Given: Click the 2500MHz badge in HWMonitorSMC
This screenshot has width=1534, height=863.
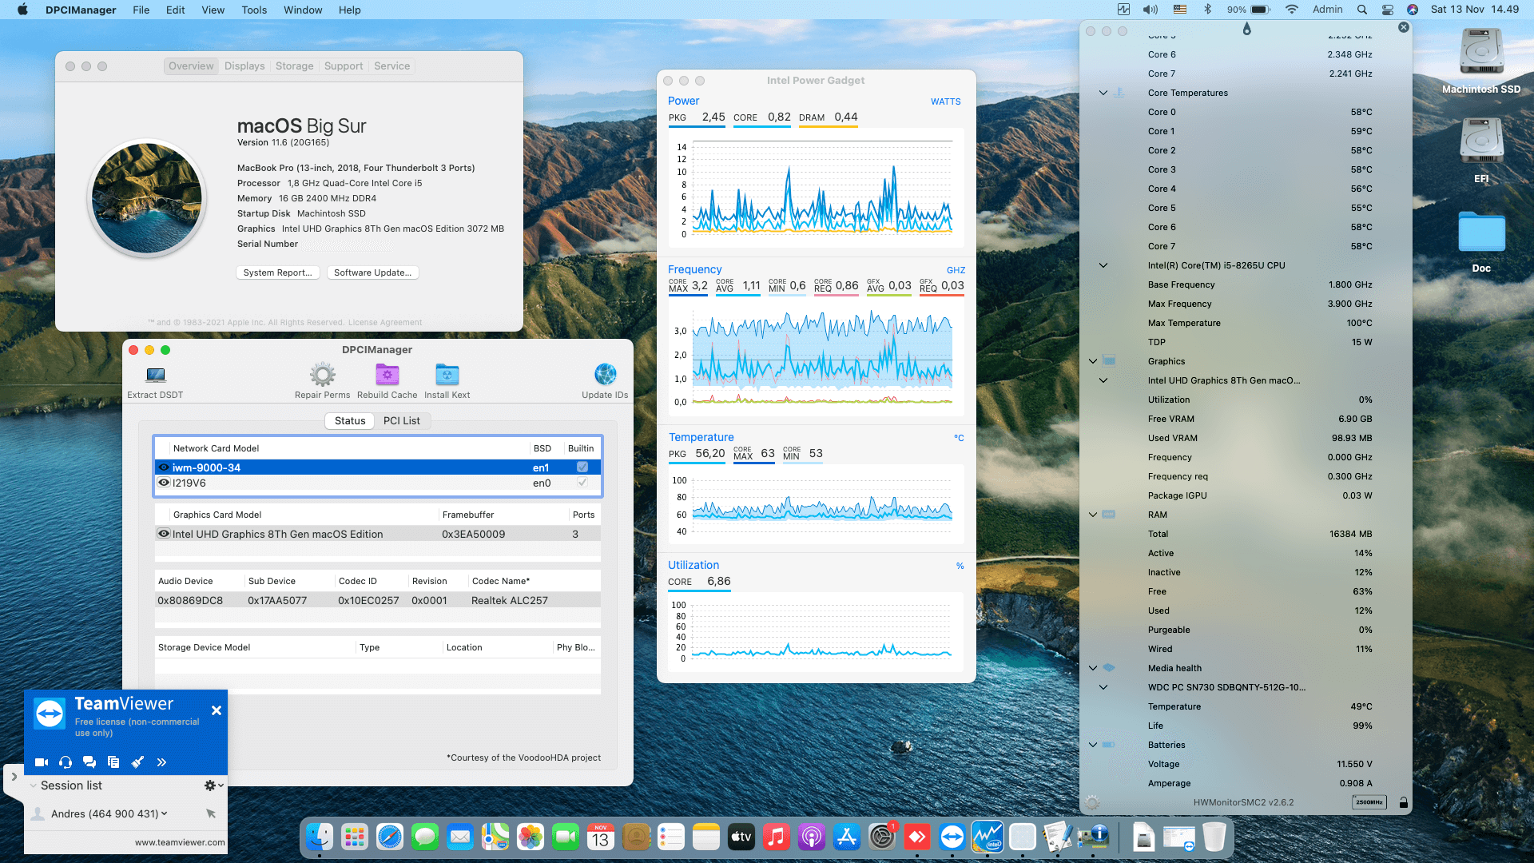Looking at the screenshot, I should click(x=1369, y=802).
